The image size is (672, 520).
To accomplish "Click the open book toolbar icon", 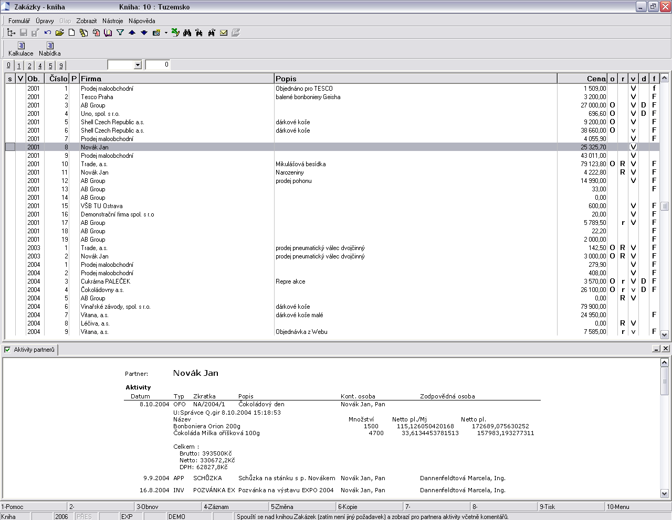I will [108, 33].
